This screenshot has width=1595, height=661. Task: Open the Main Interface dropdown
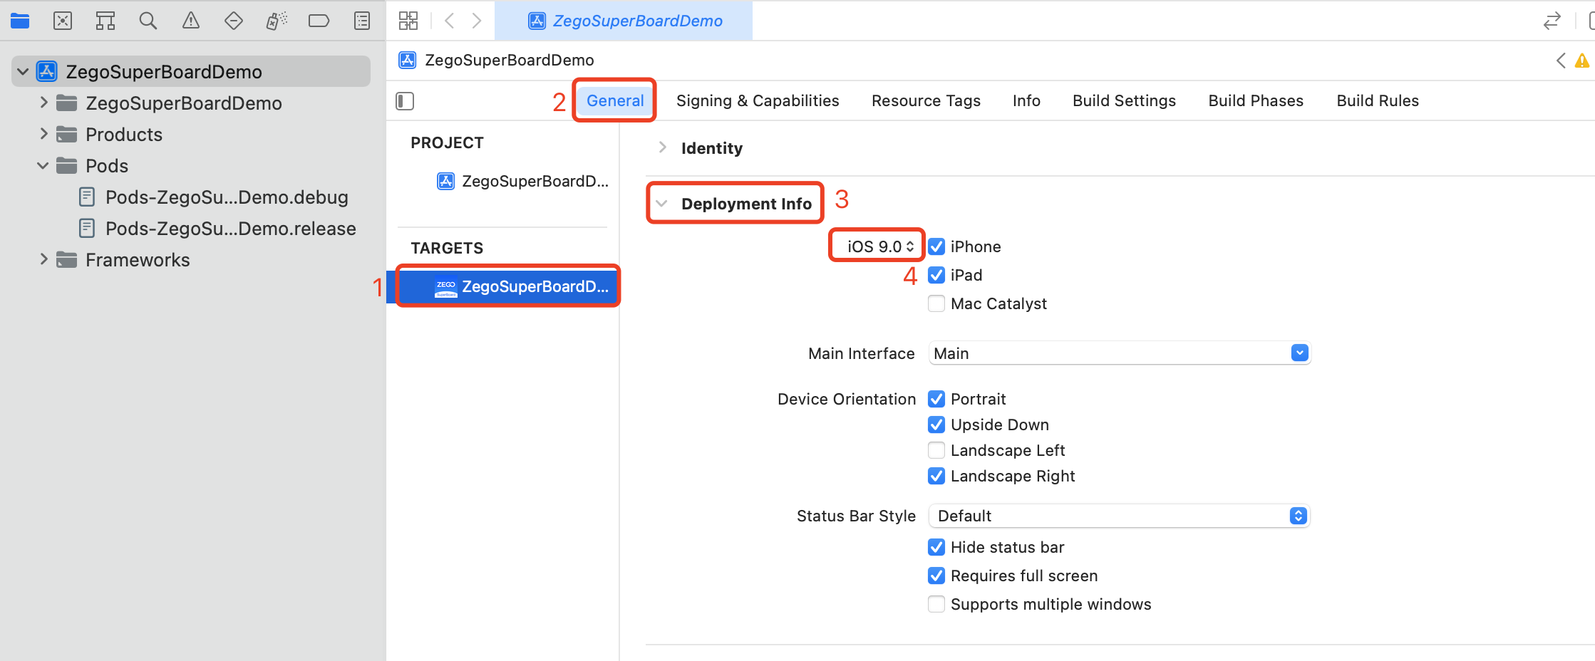point(1299,353)
